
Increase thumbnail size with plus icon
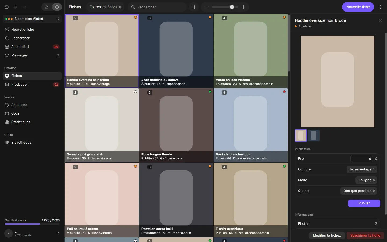(243, 7)
